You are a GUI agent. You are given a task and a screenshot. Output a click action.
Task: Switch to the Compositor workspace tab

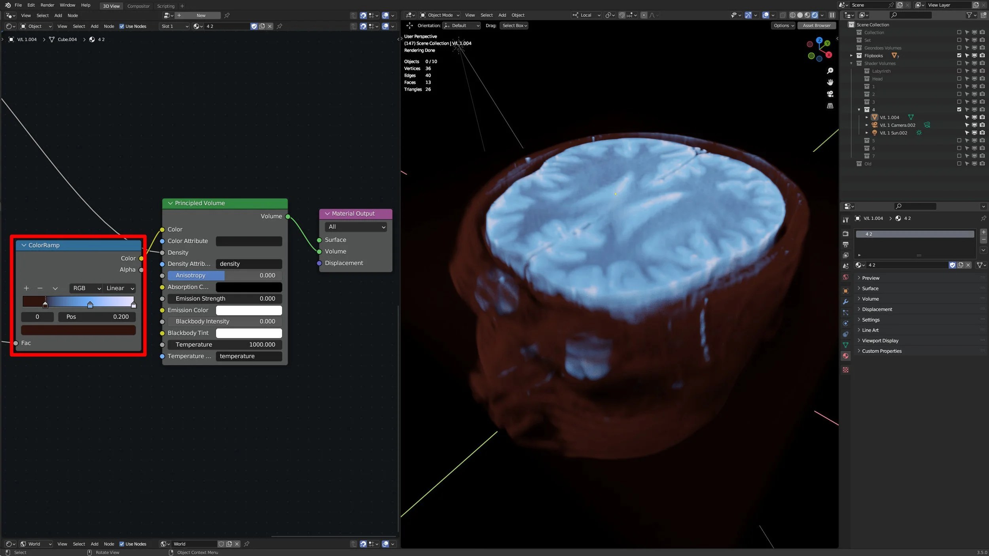tap(138, 6)
